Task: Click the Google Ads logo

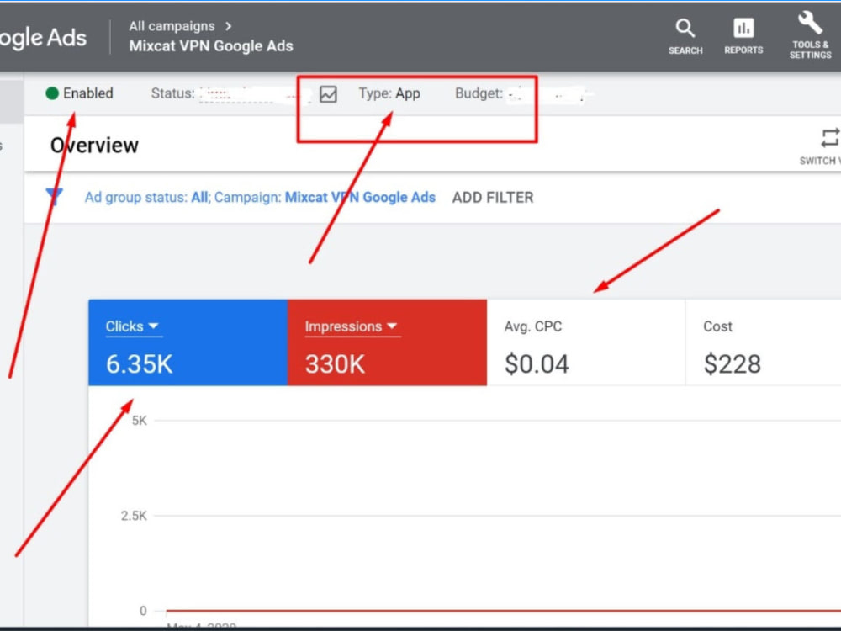Action: [43, 38]
